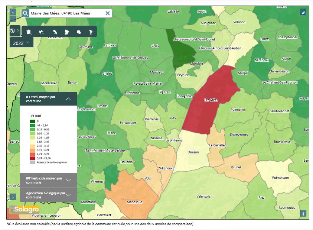This screenshot has width=313, height=230.
Task: Open the map information button
Action: pos(303,213)
